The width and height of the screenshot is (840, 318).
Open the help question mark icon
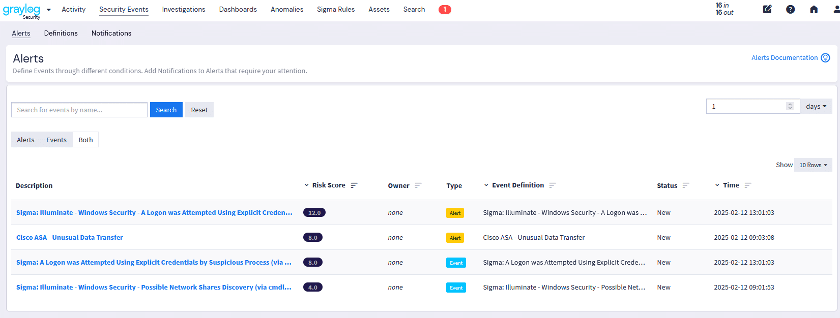tap(790, 9)
